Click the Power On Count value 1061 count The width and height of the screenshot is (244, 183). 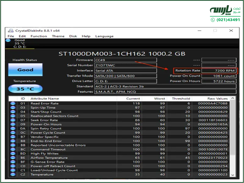(219, 76)
